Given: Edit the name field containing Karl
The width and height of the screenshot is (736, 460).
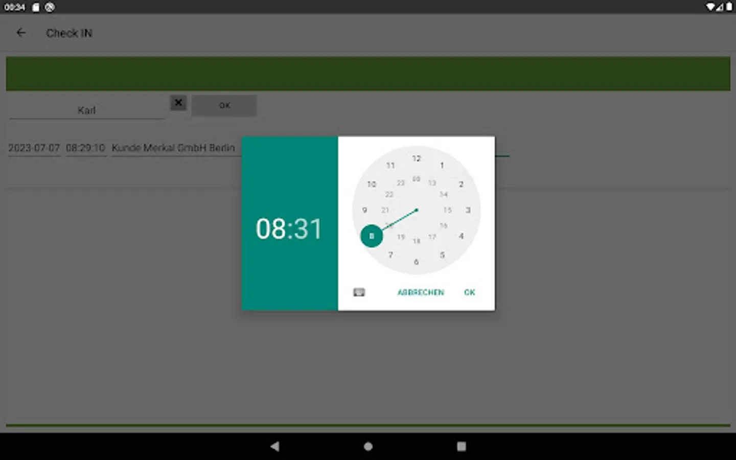Looking at the screenshot, I should tap(86, 110).
